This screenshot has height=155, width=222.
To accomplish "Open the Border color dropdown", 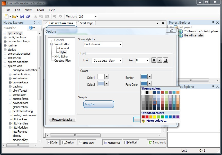I will (150, 77).
